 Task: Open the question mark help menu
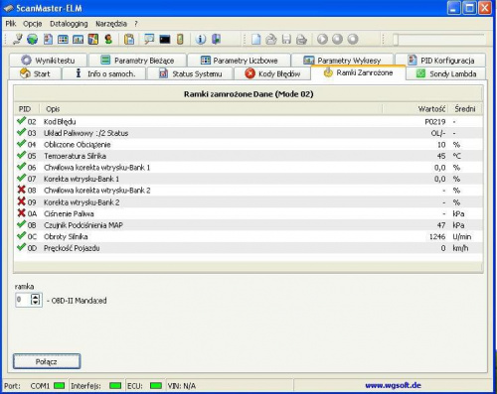point(136,24)
